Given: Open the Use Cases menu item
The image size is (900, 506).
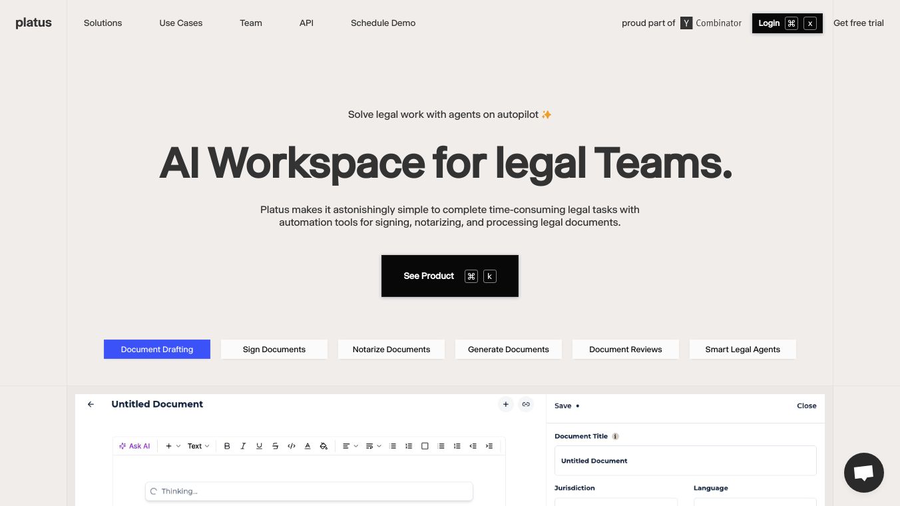Looking at the screenshot, I should pyautogui.click(x=181, y=23).
